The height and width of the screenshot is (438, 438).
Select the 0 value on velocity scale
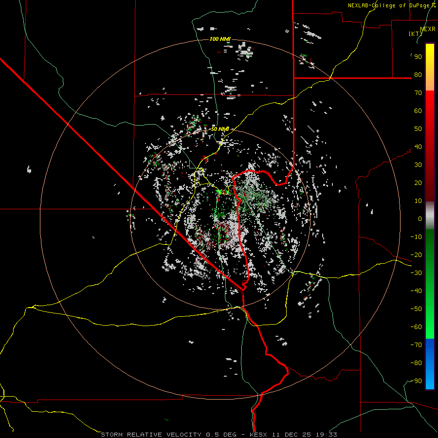[420, 219]
